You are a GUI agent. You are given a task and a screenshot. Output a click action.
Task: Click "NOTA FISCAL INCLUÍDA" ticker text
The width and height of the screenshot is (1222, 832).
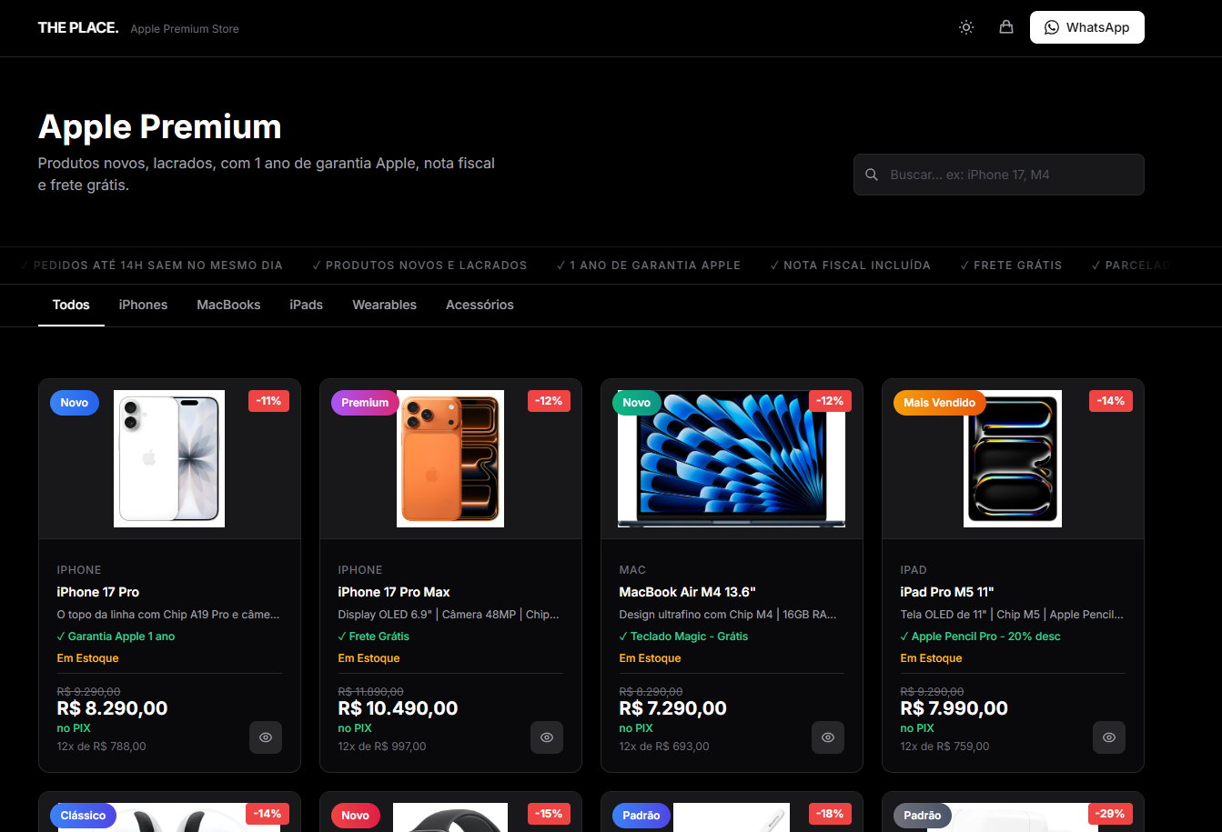click(x=857, y=266)
